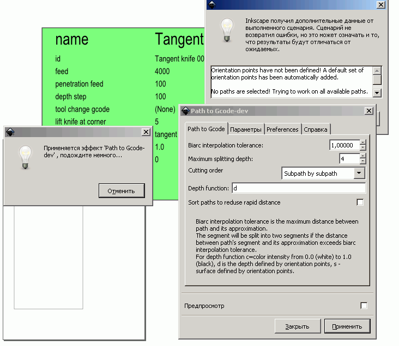The image size is (399, 346).
Task: Open the Справка tab
Action: [x=316, y=129]
